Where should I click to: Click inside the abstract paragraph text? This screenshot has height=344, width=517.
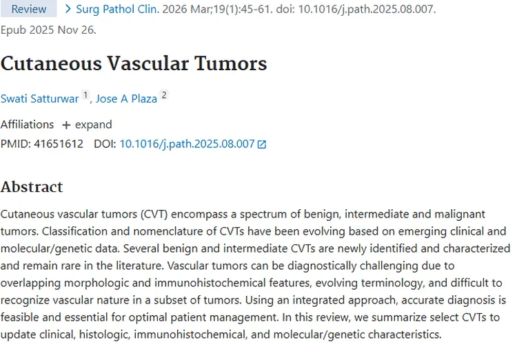click(255, 274)
